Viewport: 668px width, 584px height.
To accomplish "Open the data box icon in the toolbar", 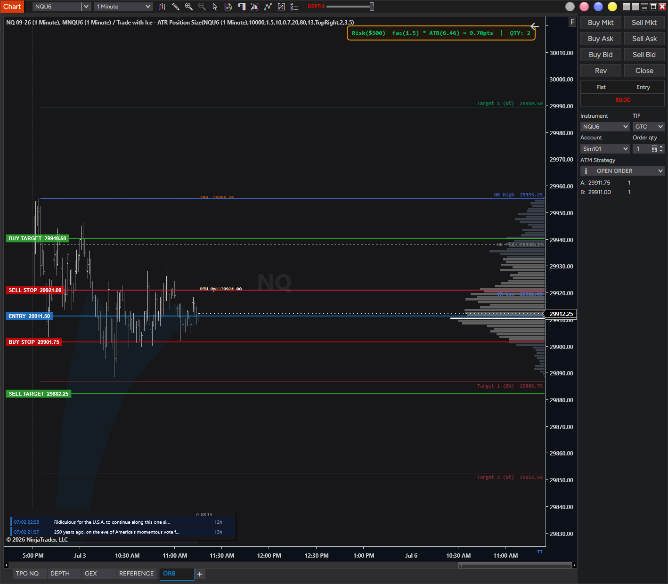I will click(x=228, y=7).
